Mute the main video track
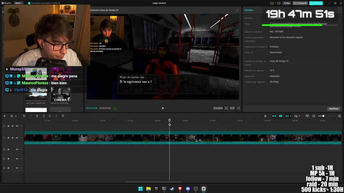The image size is (344, 193). [17, 138]
